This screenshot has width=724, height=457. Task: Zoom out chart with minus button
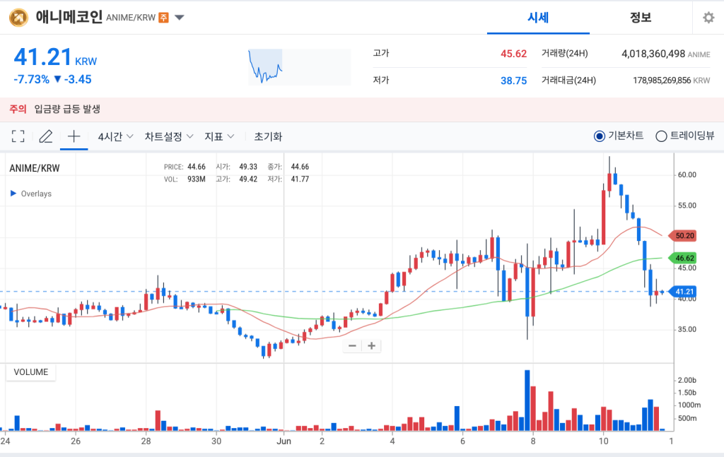[x=352, y=345]
